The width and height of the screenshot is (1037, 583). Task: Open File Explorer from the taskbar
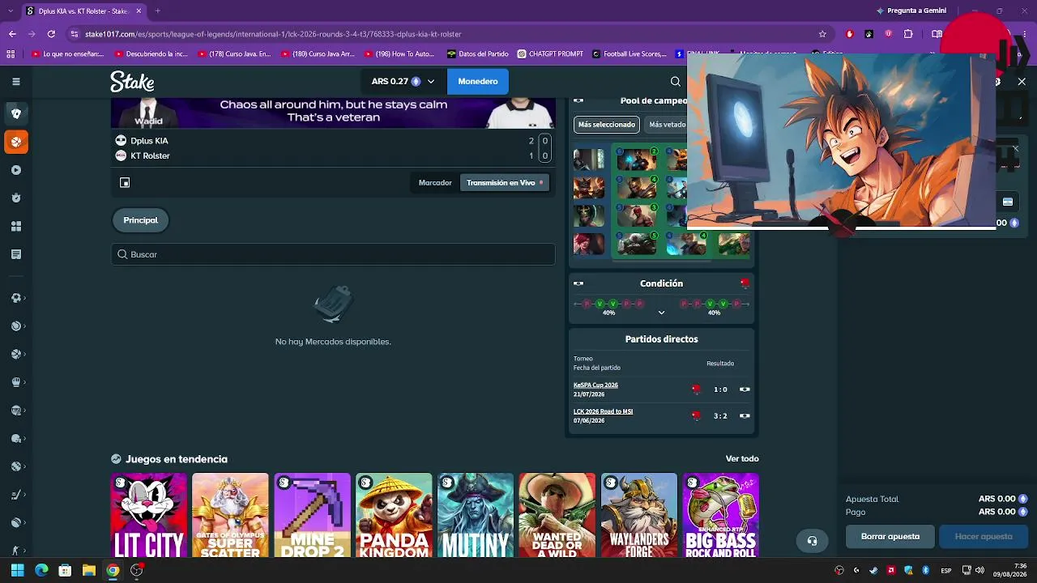(89, 570)
